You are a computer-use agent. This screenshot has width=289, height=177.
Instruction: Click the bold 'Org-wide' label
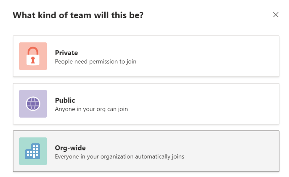[x=70, y=148]
